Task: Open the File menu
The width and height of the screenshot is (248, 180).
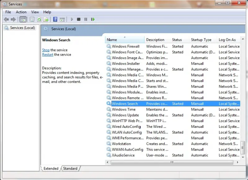Action: point(8,12)
